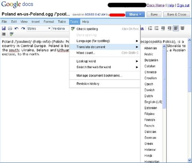Select Greek in the language list
This screenshot has height=163, width=192.
149,144
